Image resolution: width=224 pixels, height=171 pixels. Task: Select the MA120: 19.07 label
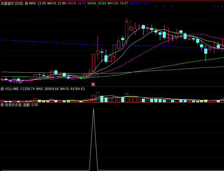(x=118, y=3)
